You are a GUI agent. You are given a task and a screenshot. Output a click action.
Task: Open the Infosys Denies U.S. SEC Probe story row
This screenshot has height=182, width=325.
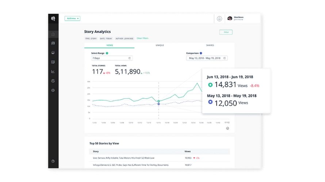coord(159,165)
